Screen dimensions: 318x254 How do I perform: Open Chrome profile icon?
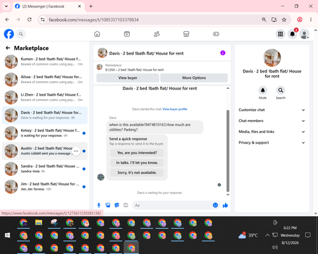[x=300, y=20]
